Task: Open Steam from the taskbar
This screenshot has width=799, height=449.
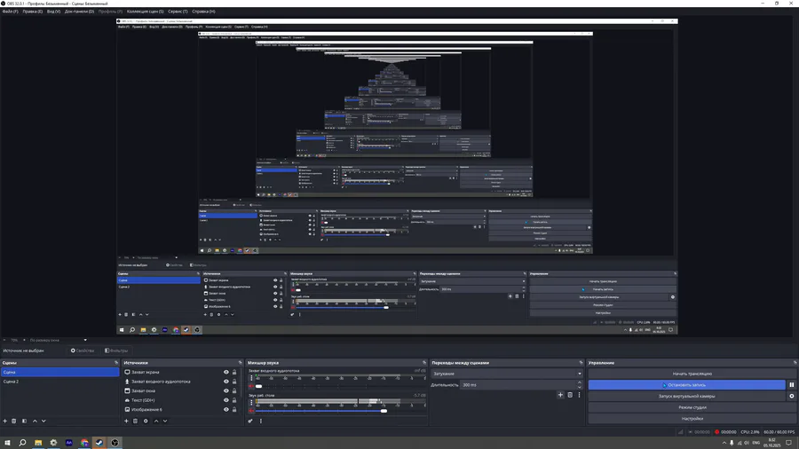Action: 99,443
